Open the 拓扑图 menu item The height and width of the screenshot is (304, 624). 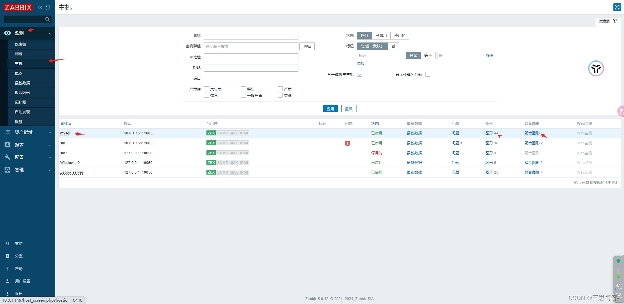[31, 102]
